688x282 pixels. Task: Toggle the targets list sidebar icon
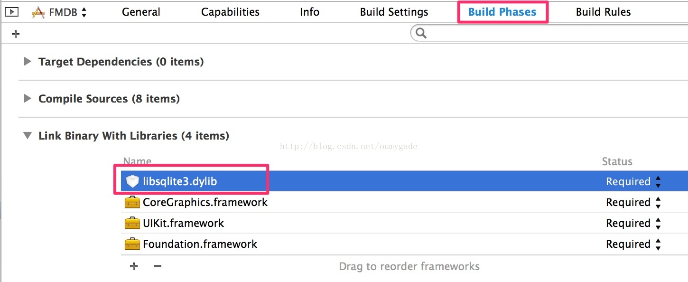(12, 12)
